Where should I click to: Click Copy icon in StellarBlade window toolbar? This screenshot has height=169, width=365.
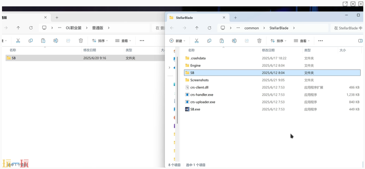click(x=209, y=41)
